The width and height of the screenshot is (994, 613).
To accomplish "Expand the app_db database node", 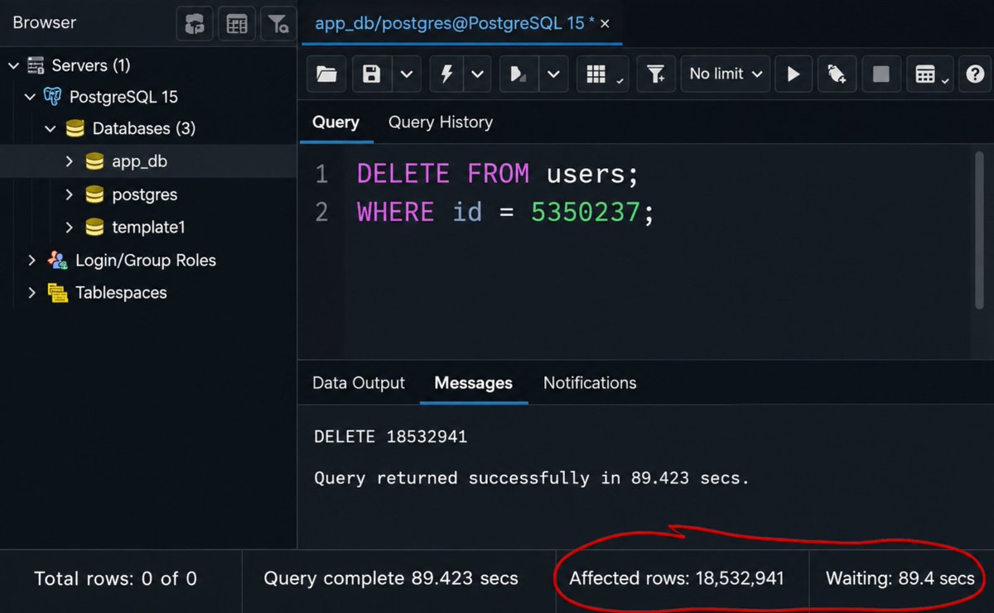I will pos(70,161).
